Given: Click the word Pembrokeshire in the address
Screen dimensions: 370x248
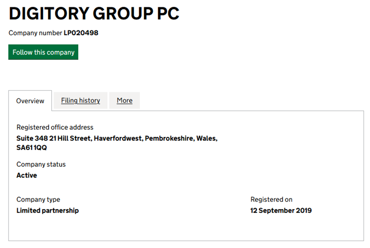Looking at the screenshot, I should 169,139.
